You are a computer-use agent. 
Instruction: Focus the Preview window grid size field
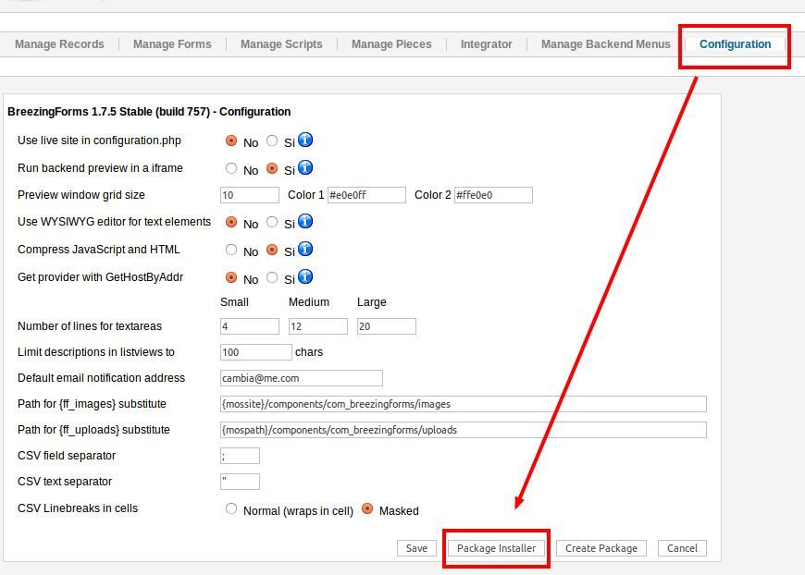tap(250, 195)
